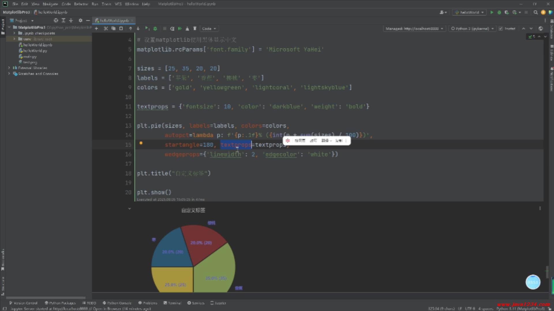Open the Code cell type dropdown
554x311 pixels.
(209, 29)
